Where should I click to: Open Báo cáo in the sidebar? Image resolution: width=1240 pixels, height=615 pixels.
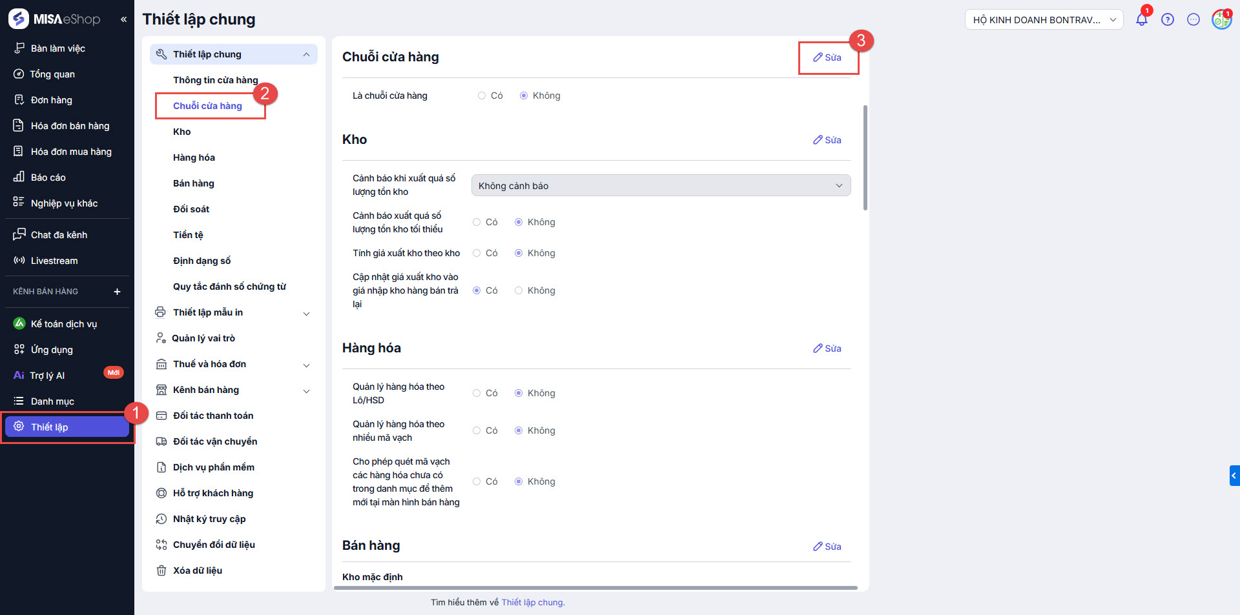click(48, 177)
